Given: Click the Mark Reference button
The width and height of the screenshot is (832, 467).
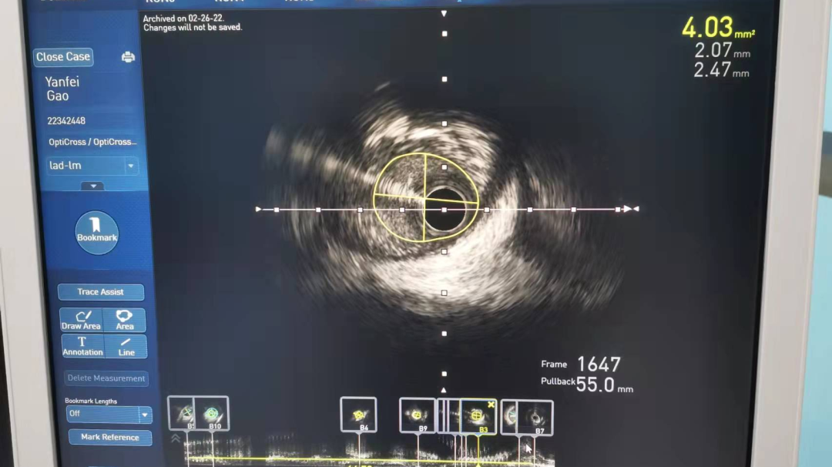Looking at the screenshot, I should click(x=109, y=437).
